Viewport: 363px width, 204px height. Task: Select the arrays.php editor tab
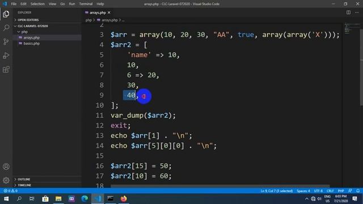98,12
